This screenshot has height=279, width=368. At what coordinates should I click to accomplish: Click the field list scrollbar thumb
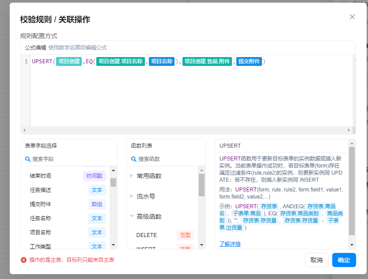[x=114, y=182]
